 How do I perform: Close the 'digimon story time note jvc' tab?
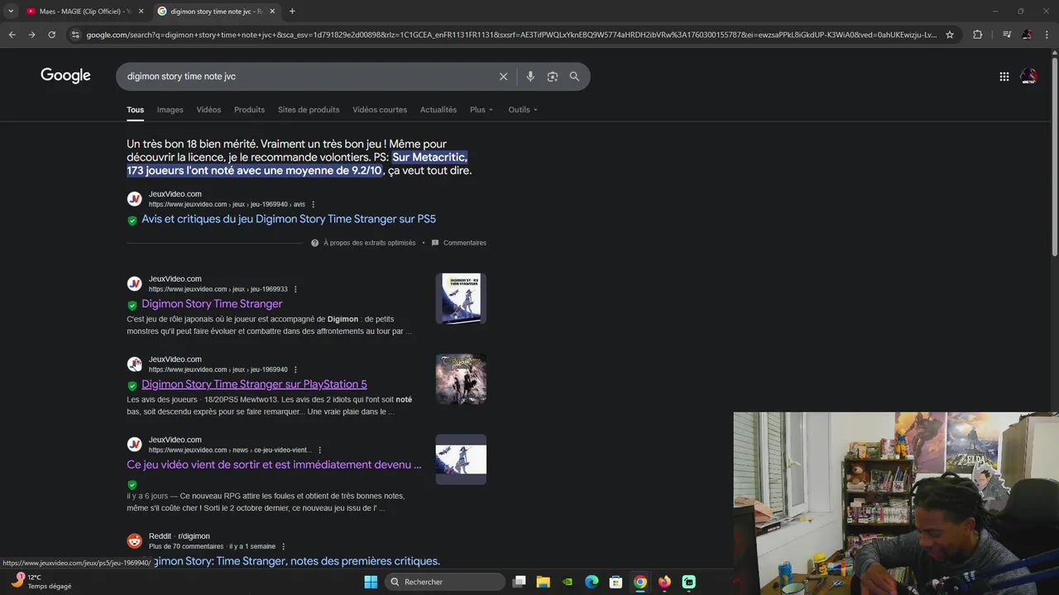click(x=272, y=11)
